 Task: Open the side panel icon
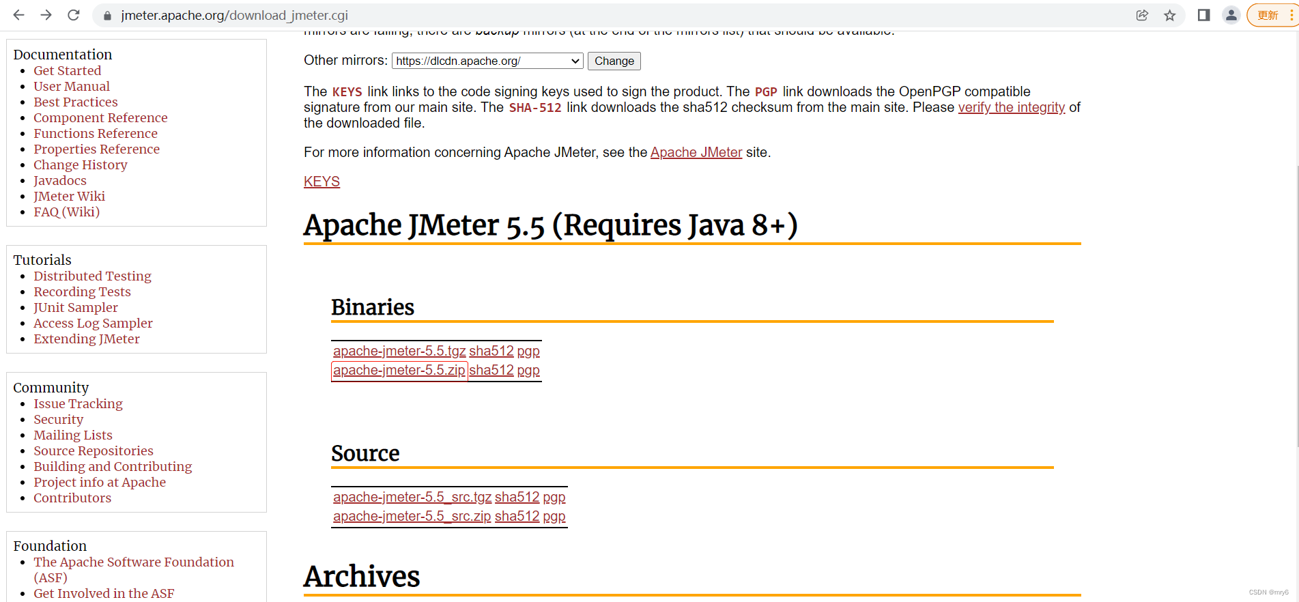pyautogui.click(x=1203, y=15)
